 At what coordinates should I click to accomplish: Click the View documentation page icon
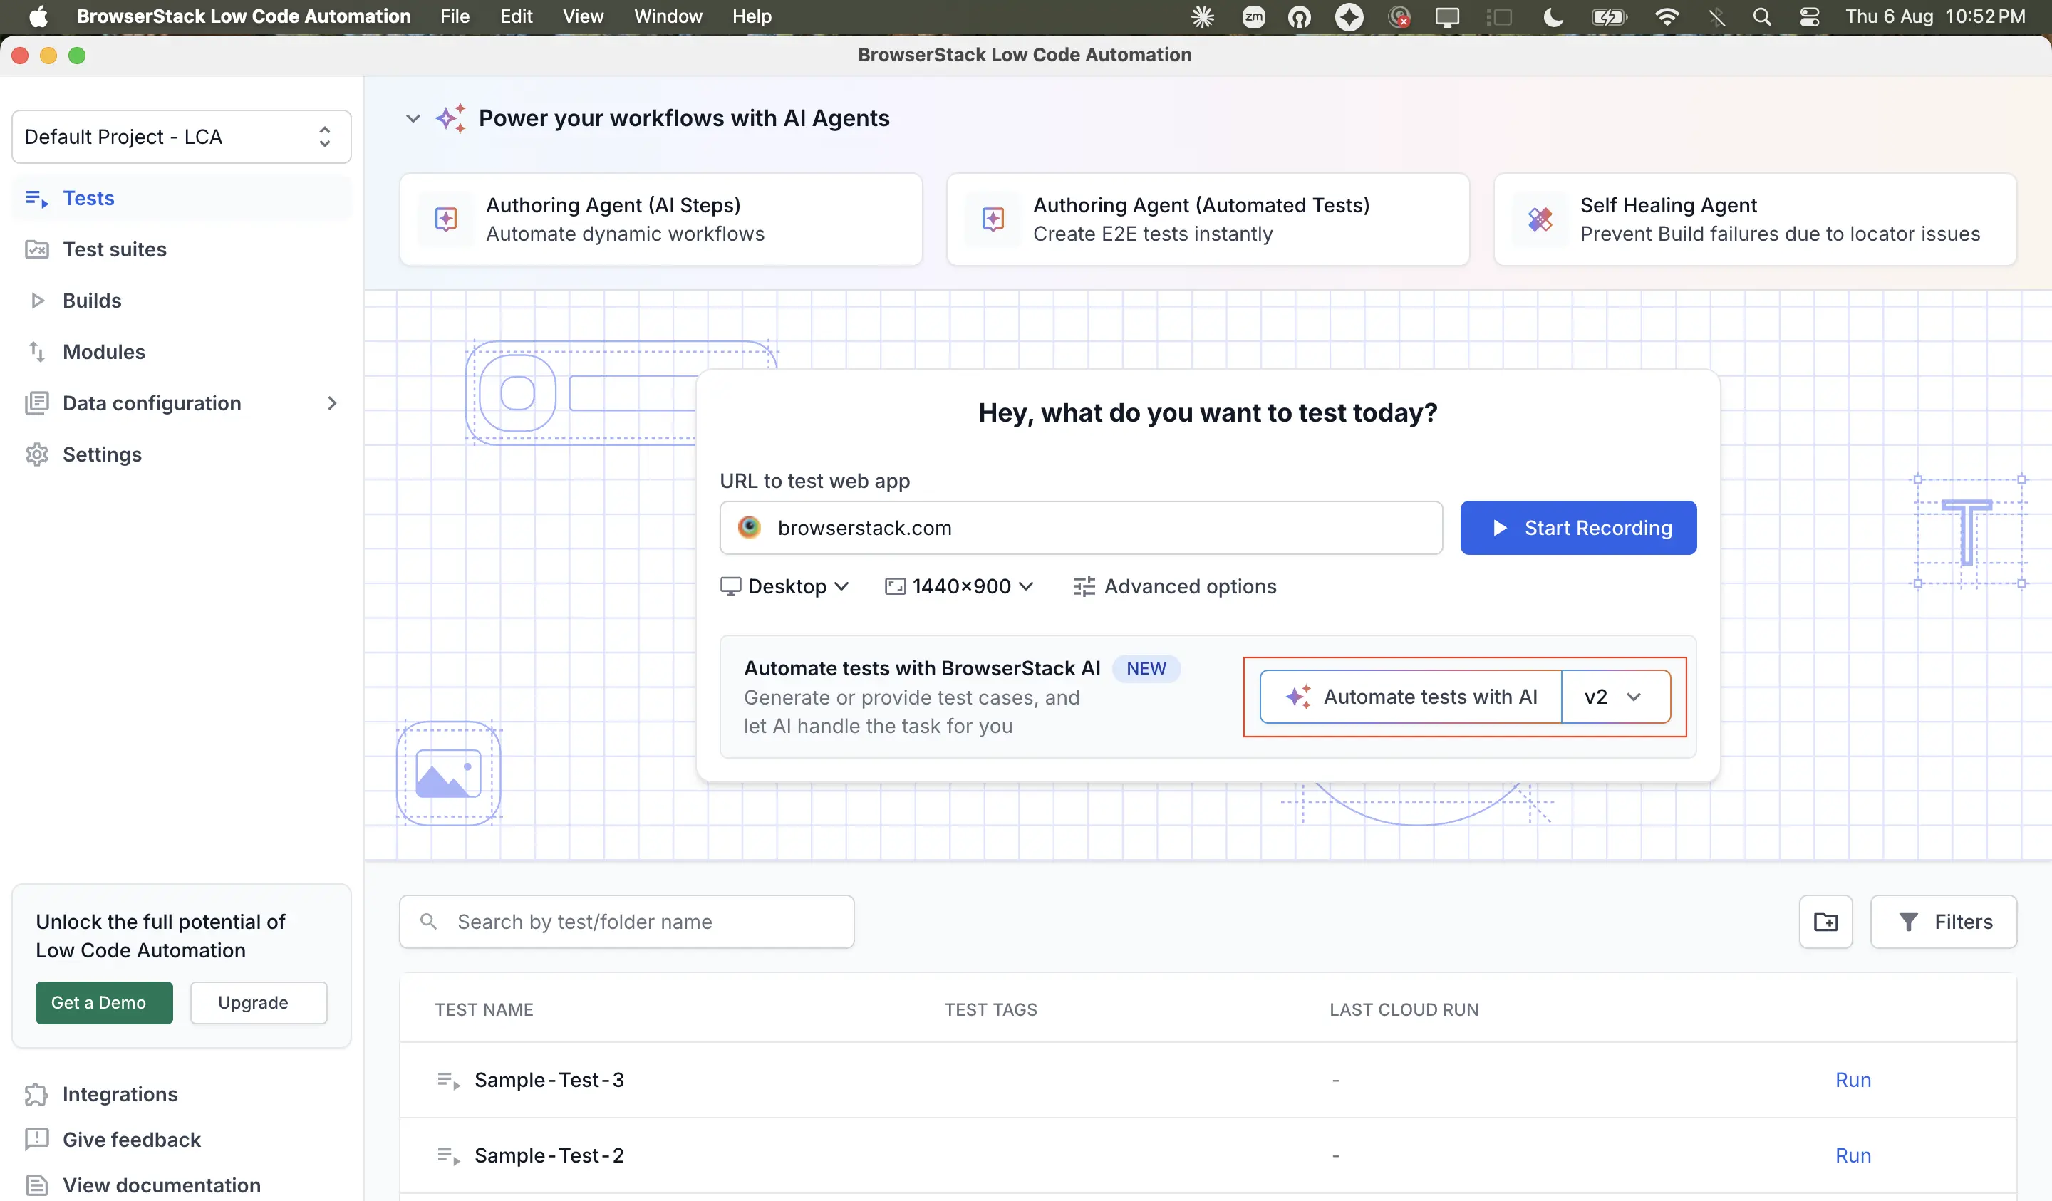pos(36,1185)
